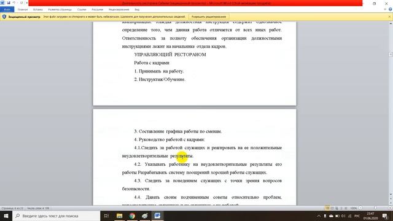Open the Разметка страницы tab

pos(60,10)
